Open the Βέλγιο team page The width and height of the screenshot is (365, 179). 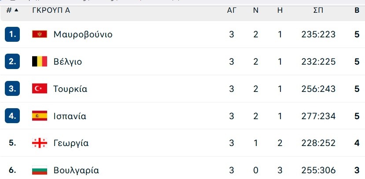coord(68,62)
